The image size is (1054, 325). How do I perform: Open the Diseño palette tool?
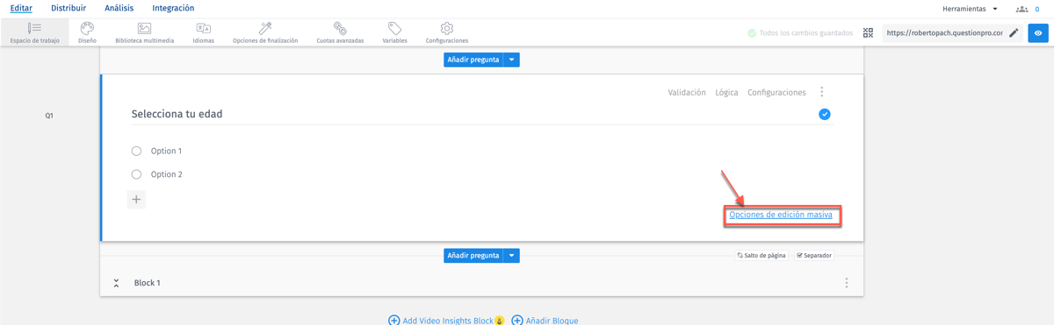click(87, 32)
